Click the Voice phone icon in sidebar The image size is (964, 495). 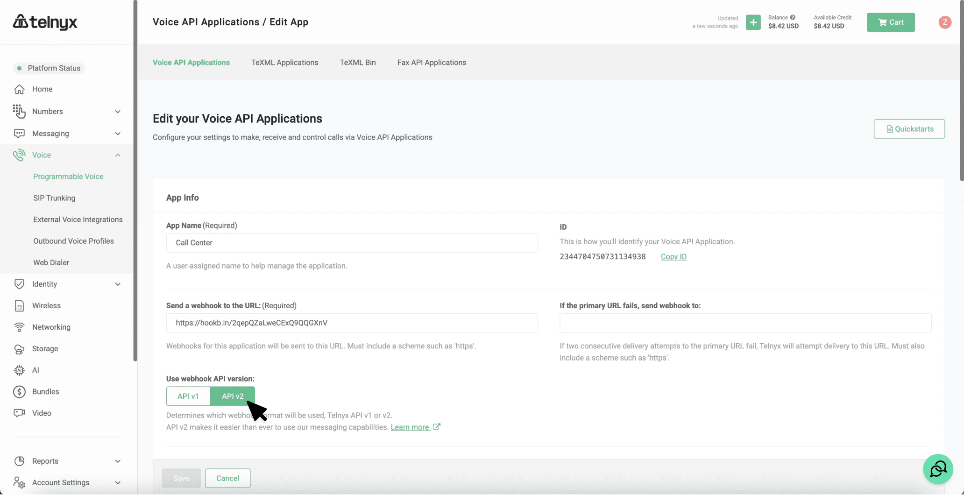(x=19, y=155)
